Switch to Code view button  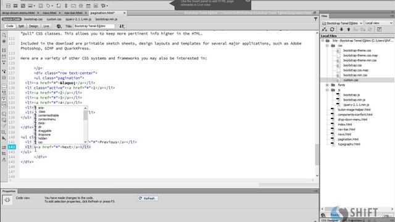pyautogui.click(x=10, y=26)
